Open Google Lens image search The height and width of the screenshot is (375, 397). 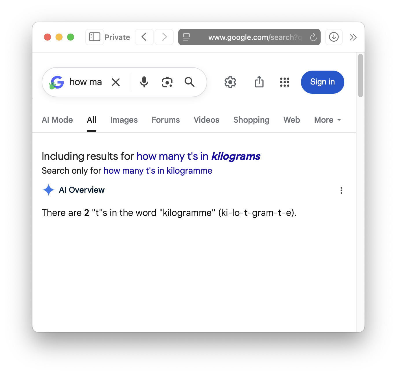[x=167, y=82]
